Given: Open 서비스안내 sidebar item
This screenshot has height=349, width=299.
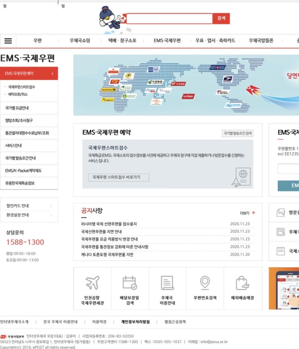Looking at the screenshot, I should pos(29,146).
